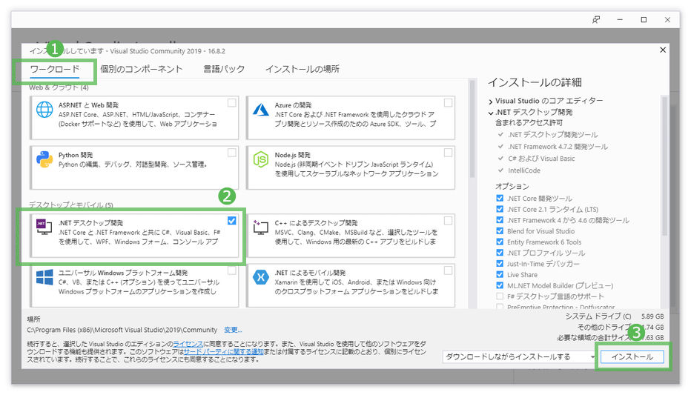Open the ダウンロードしながらインストールする dropdown
691x395 pixels.
coord(519,356)
